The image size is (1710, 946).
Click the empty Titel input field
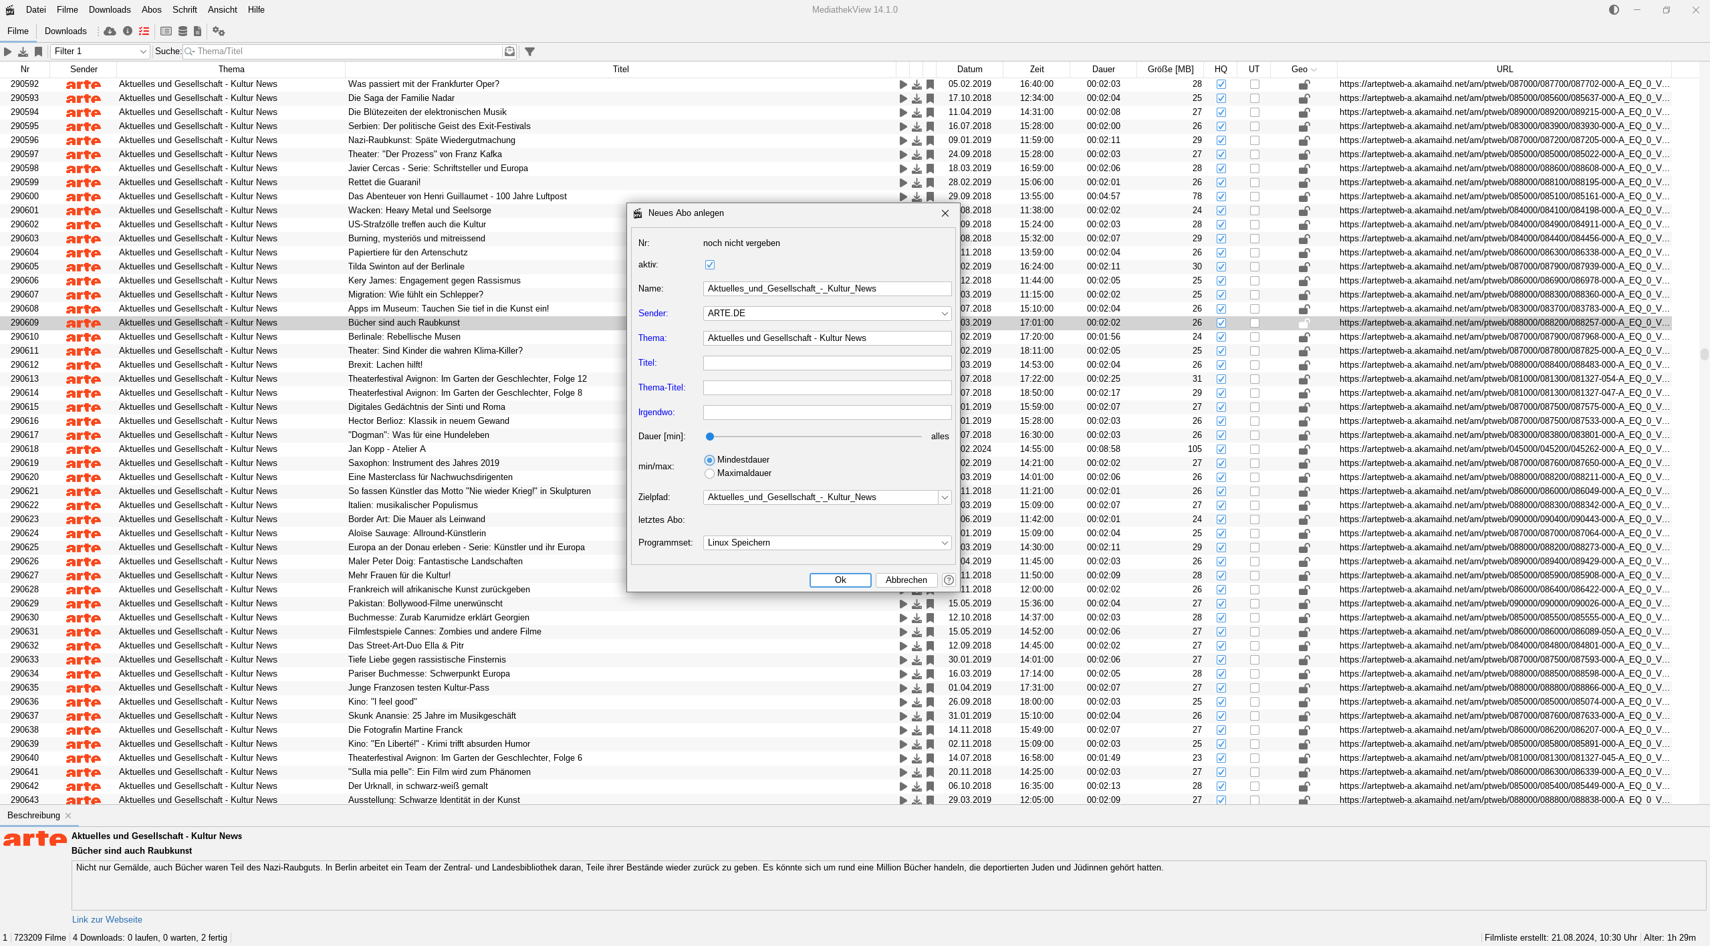pyautogui.click(x=827, y=363)
